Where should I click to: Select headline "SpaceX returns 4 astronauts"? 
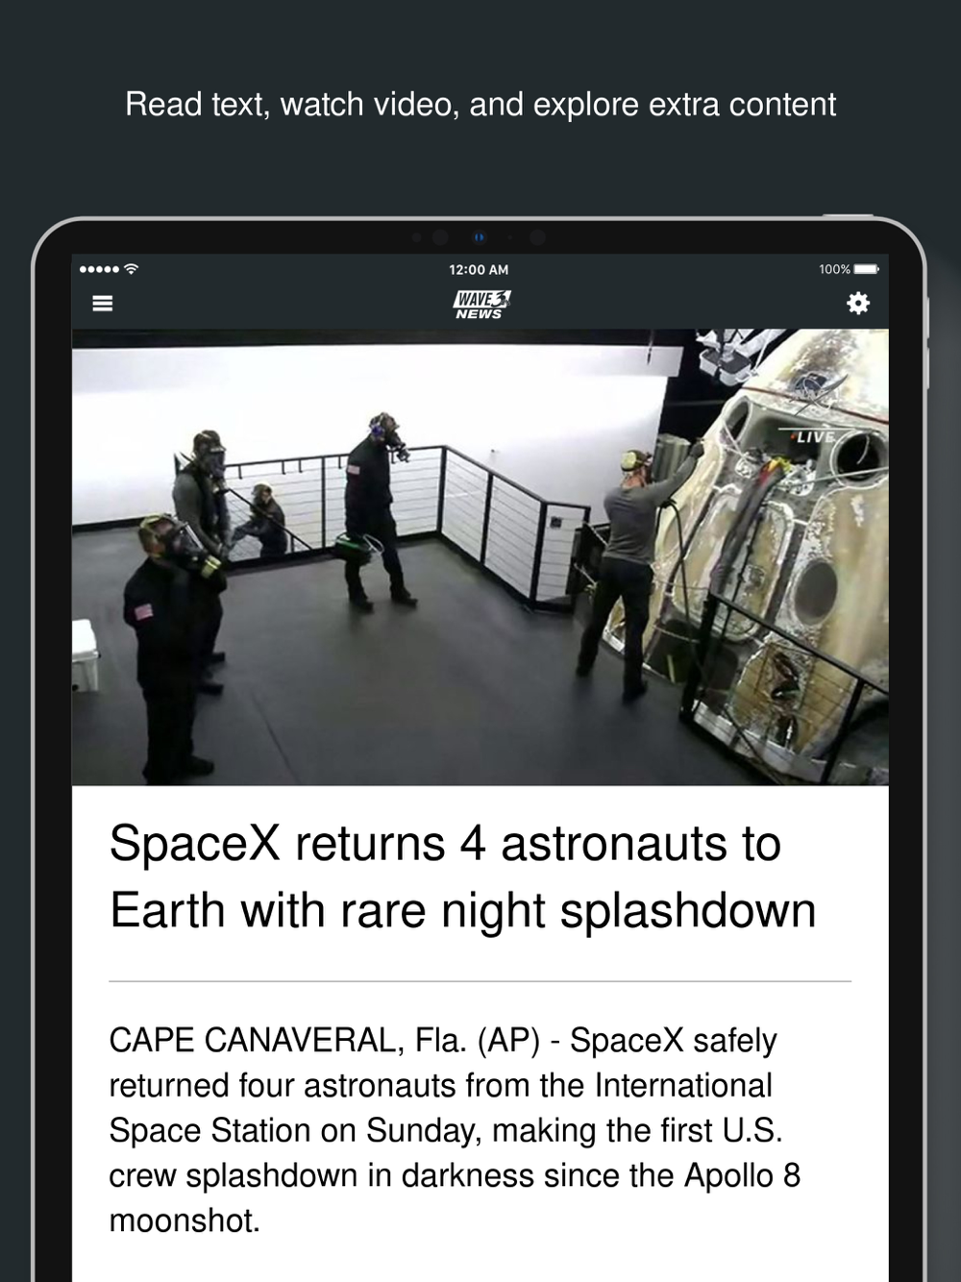[462, 876]
